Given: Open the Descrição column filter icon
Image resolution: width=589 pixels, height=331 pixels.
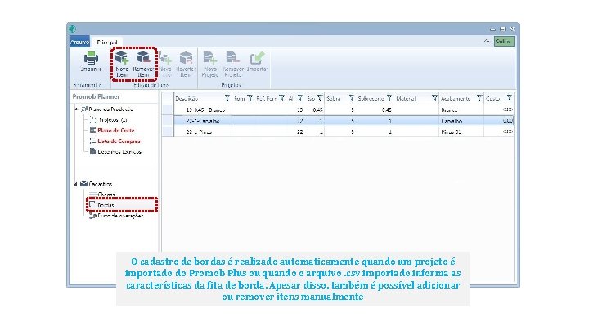Looking at the screenshot, I should [227, 98].
